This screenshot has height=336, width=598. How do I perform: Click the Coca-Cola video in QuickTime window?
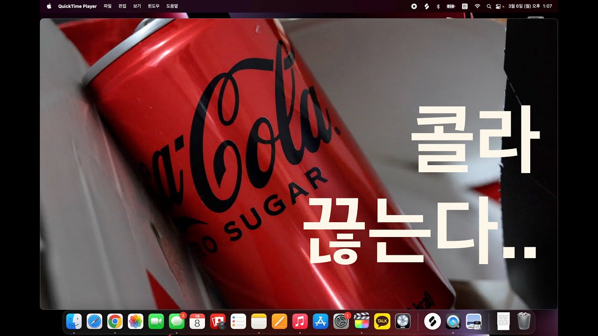pyautogui.click(x=299, y=164)
